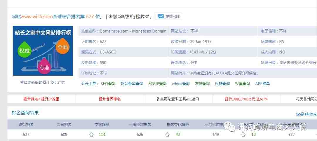This screenshot has height=141, width=317.
Task: Select the 收录日期：03-Jan-1995 text
Action: coord(191,42)
